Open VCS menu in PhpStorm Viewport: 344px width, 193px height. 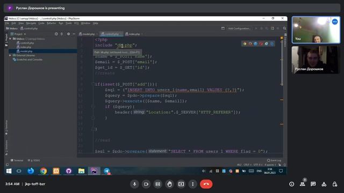[x=76, y=23]
